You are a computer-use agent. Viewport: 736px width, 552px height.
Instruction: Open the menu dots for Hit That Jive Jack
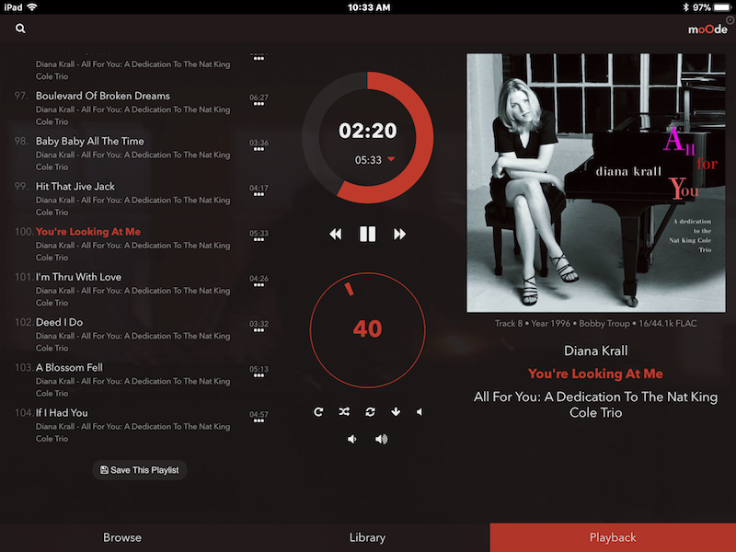pyautogui.click(x=259, y=194)
